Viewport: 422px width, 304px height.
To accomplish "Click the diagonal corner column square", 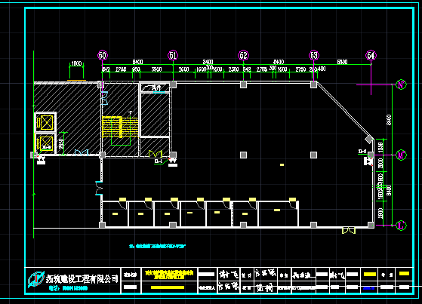I will click(x=369, y=139).
